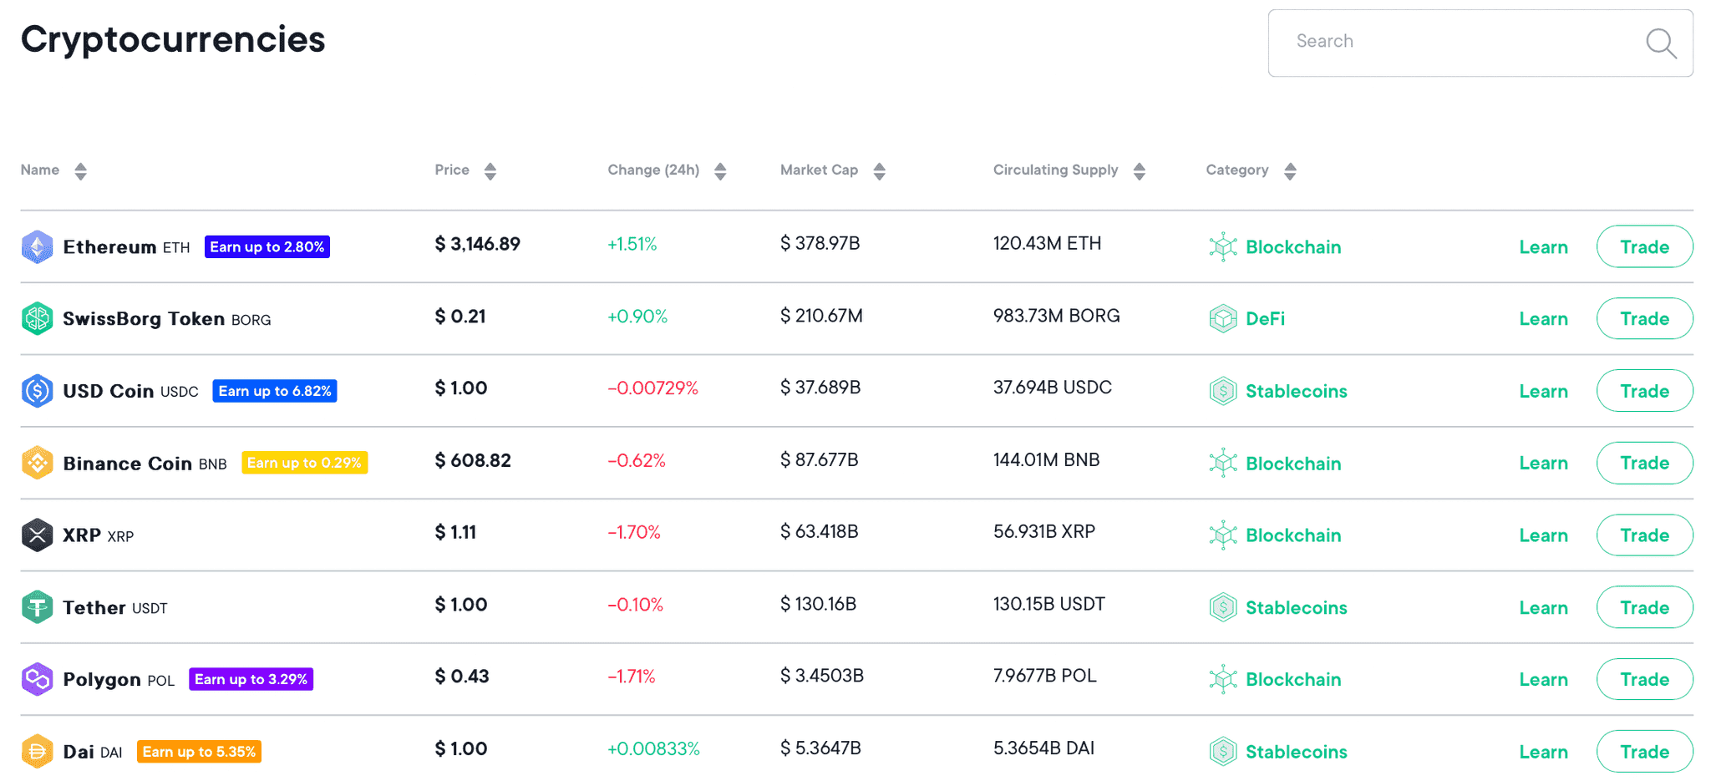This screenshot has width=1711, height=781.
Task: Select the SwissBorg Token logo icon
Action: tap(37, 318)
